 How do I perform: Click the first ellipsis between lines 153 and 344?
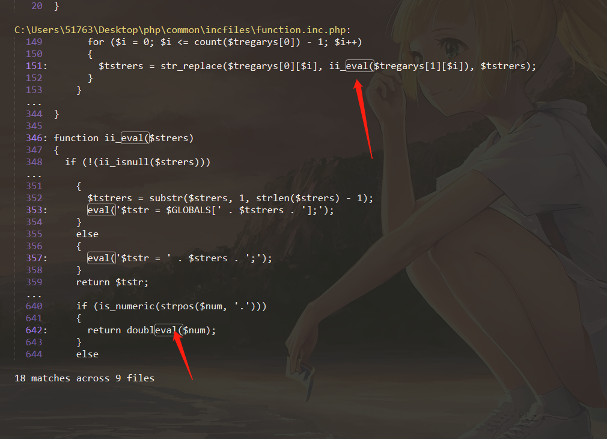point(34,103)
